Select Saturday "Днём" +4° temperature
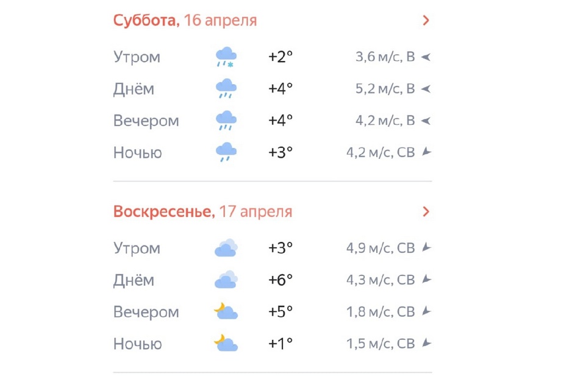The height and width of the screenshot is (385, 578). [x=280, y=89]
